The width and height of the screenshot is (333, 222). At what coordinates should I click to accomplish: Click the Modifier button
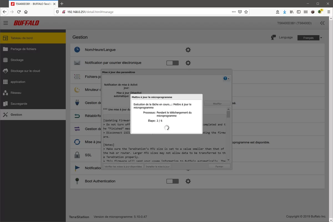217,104
